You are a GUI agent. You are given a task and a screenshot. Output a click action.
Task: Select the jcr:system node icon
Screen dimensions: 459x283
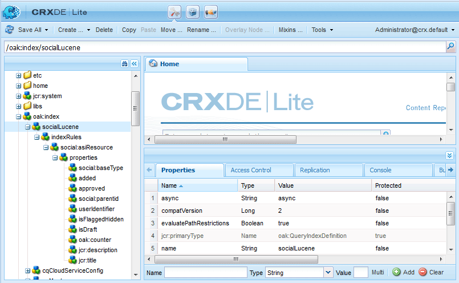coord(27,95)
